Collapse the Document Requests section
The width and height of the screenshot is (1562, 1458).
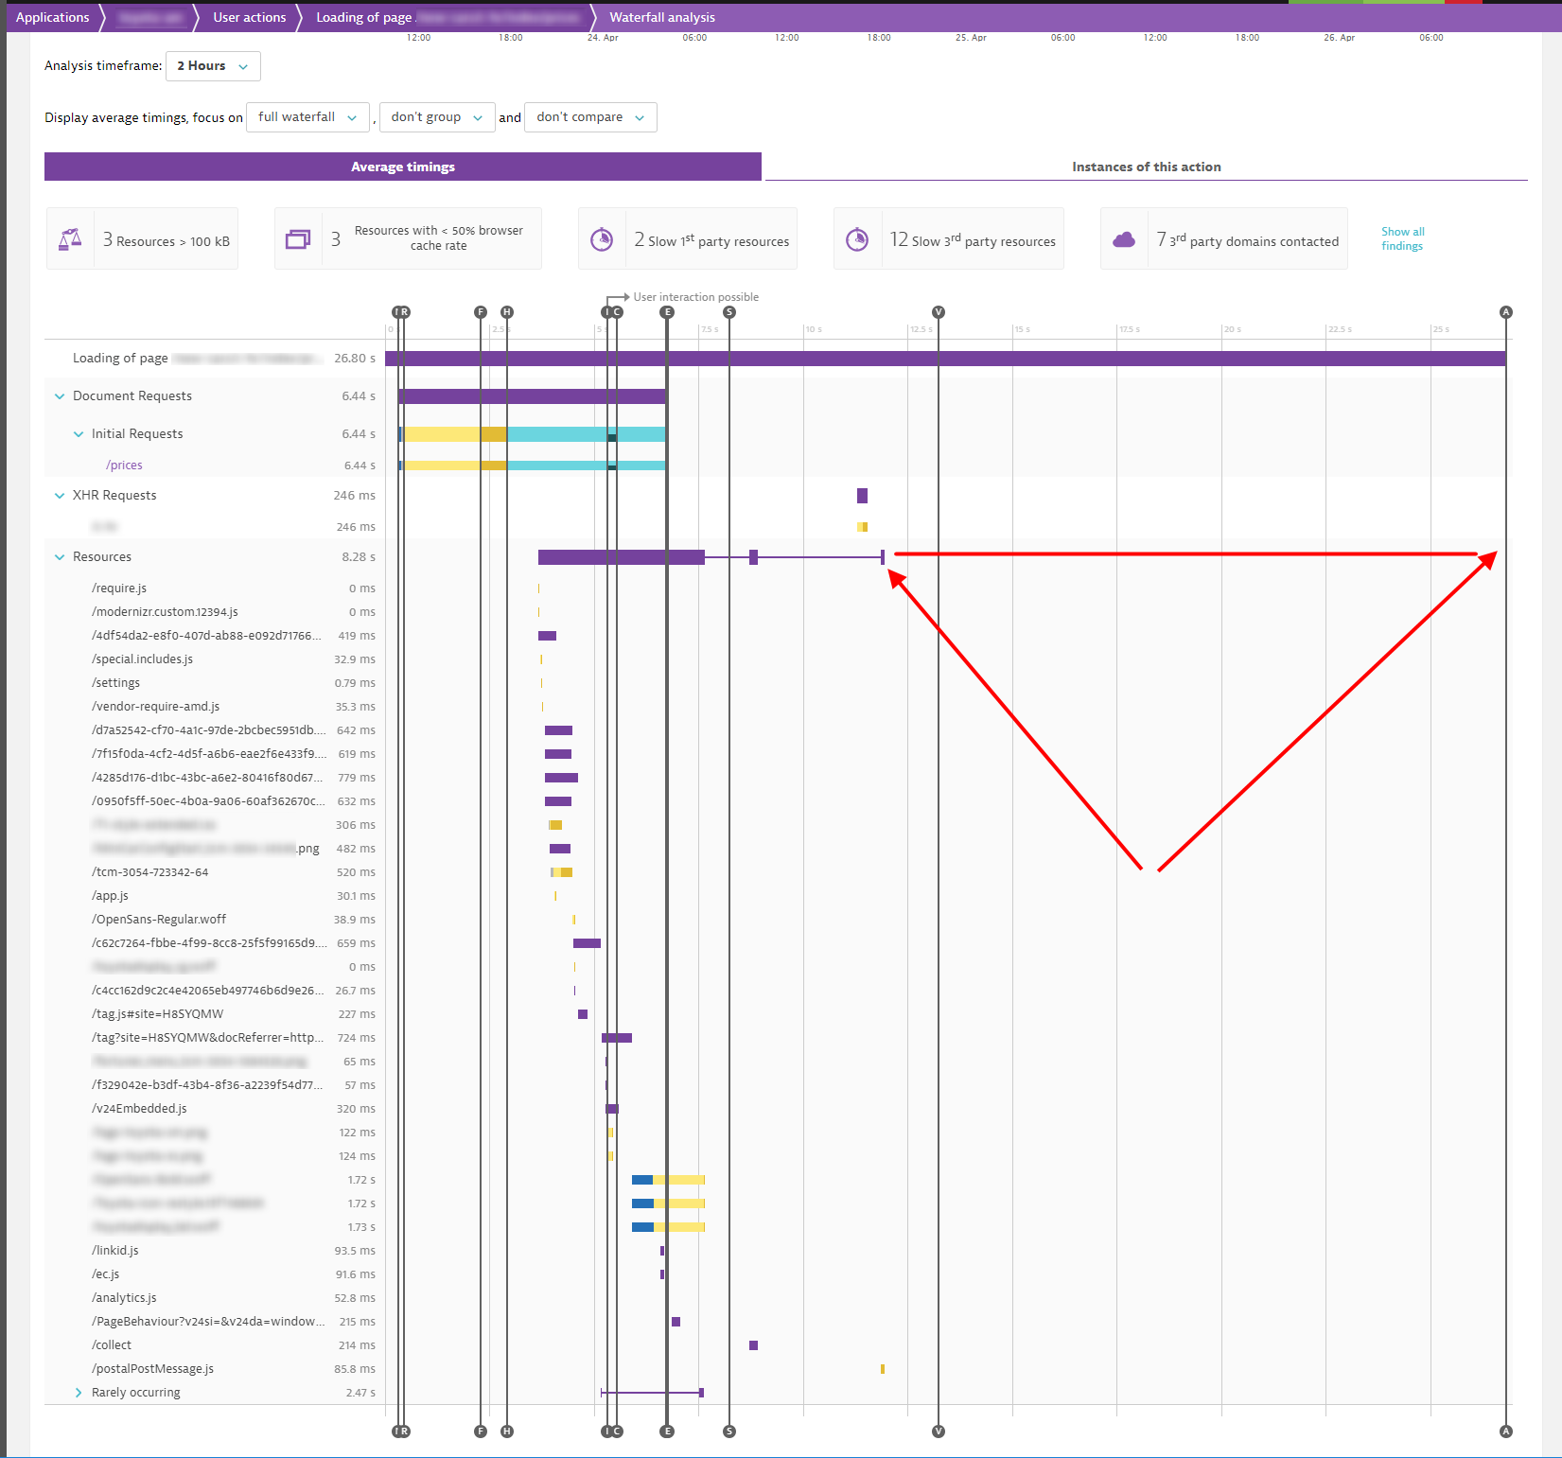[x=60, y=396]
